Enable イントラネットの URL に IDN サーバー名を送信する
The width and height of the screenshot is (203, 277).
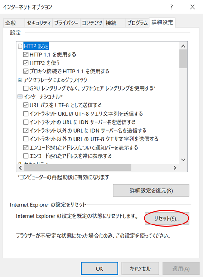click(25, 122)
